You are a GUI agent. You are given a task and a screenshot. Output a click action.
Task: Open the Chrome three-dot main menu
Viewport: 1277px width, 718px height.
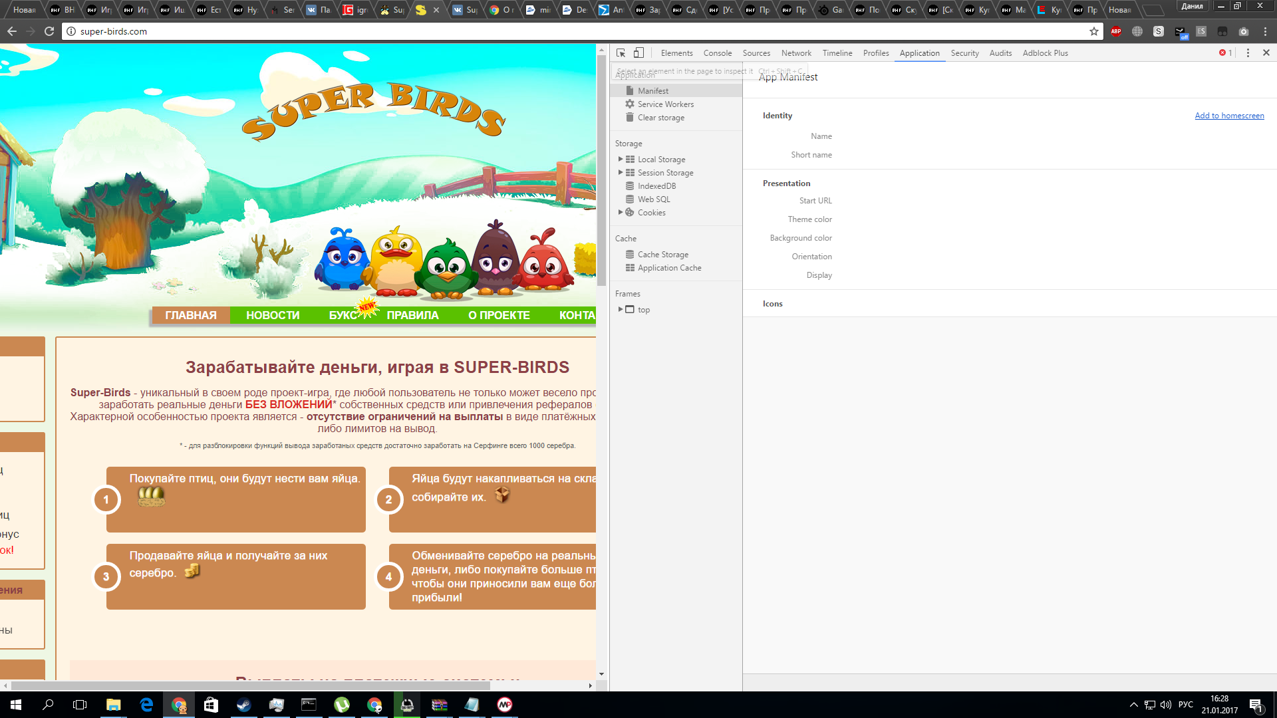click(x=1265, y=31)
